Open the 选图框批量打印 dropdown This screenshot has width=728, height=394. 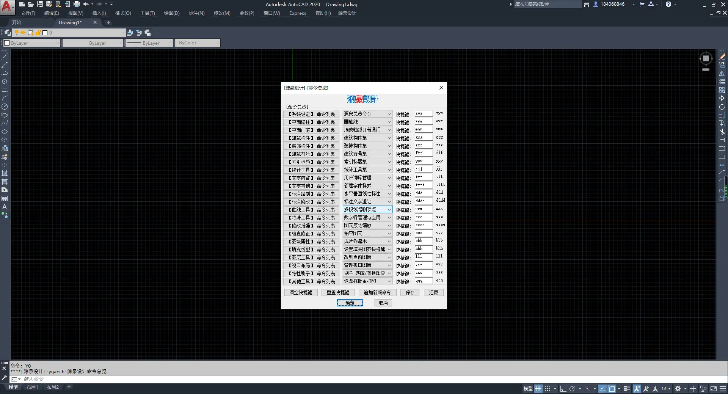(x=367, y=281)
